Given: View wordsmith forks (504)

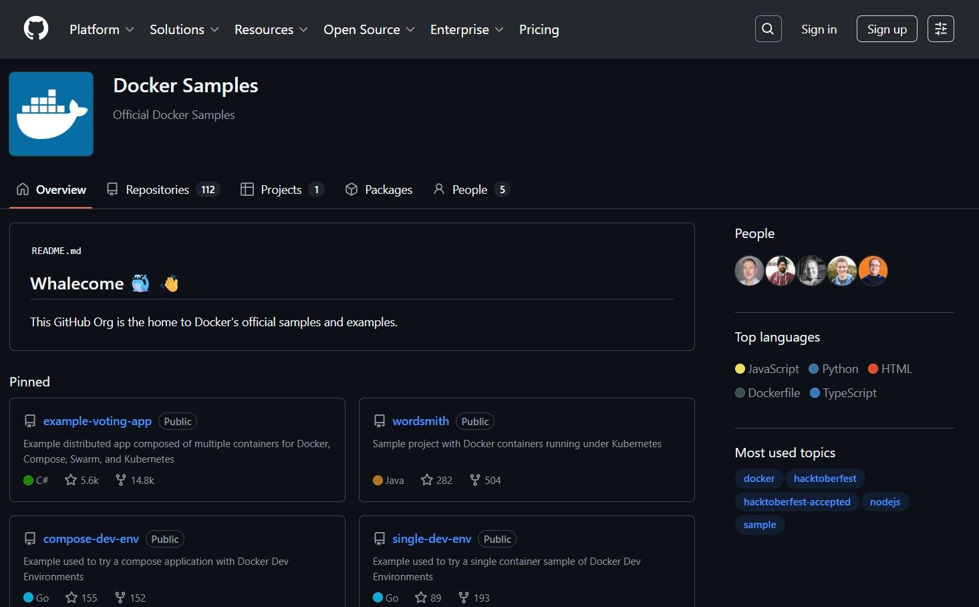Looking at the screenshot, I should [484, 480].
